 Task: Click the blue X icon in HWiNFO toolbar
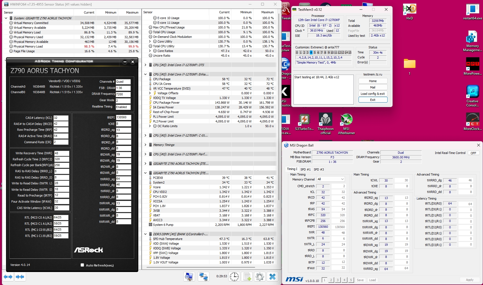click(x=272, y=276)
